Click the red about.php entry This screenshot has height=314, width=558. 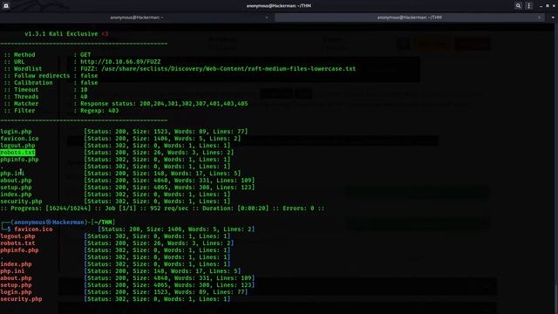coord(16,278)
